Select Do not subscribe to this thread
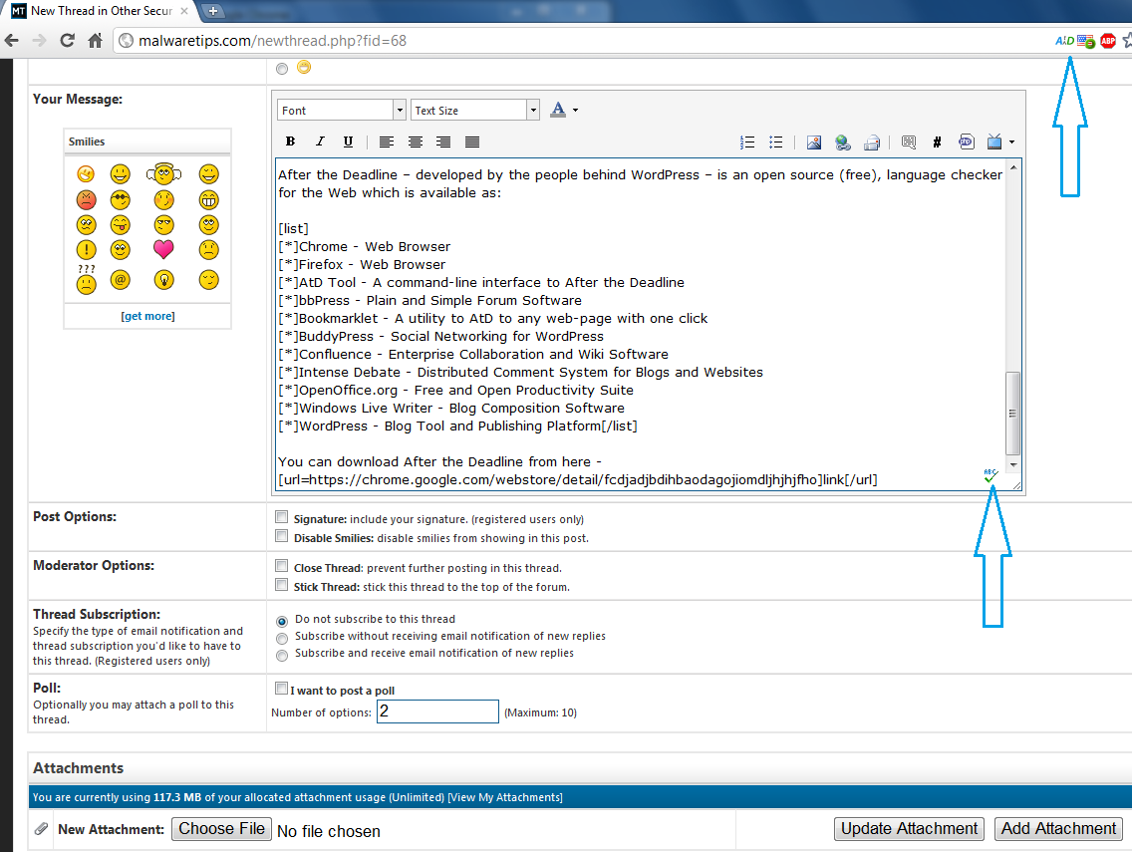The height and width of the screenshot is (852, 1132). (282, 621)
